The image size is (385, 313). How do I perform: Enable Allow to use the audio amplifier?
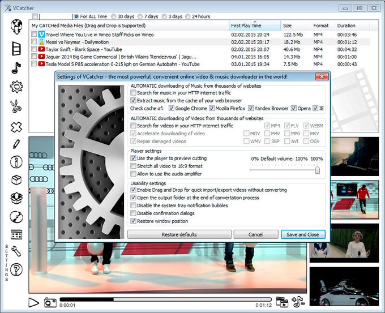point(133,174)
